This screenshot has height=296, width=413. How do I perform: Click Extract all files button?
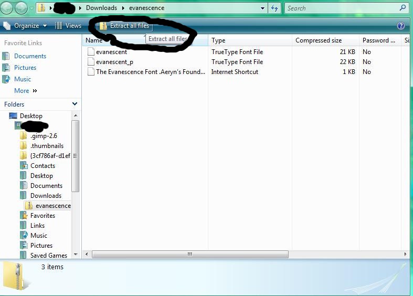[x=125, y=26]
